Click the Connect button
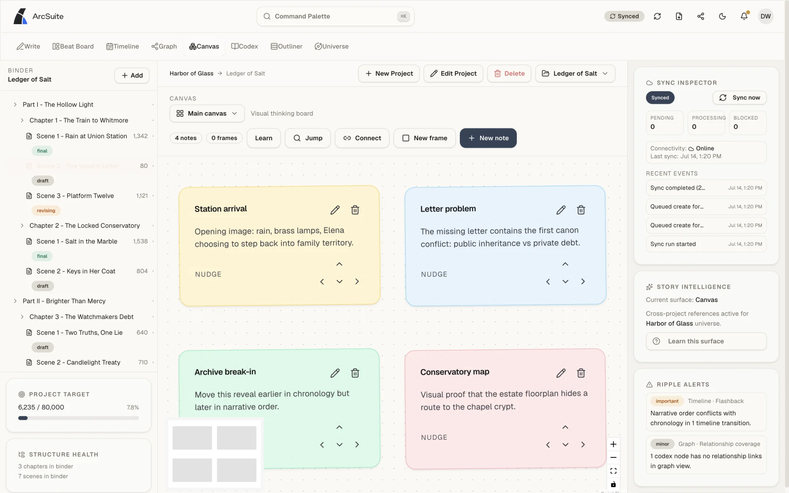The height and width of the screenshot is (493, 789). click(362, 138)
